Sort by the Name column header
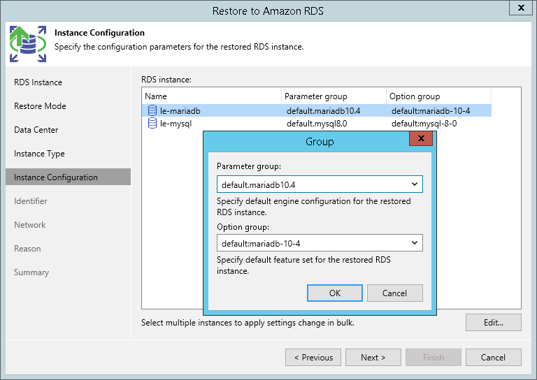 [212, 96]
